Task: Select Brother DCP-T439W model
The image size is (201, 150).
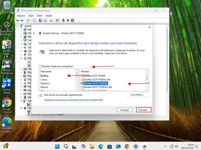Action: [95, 76]
